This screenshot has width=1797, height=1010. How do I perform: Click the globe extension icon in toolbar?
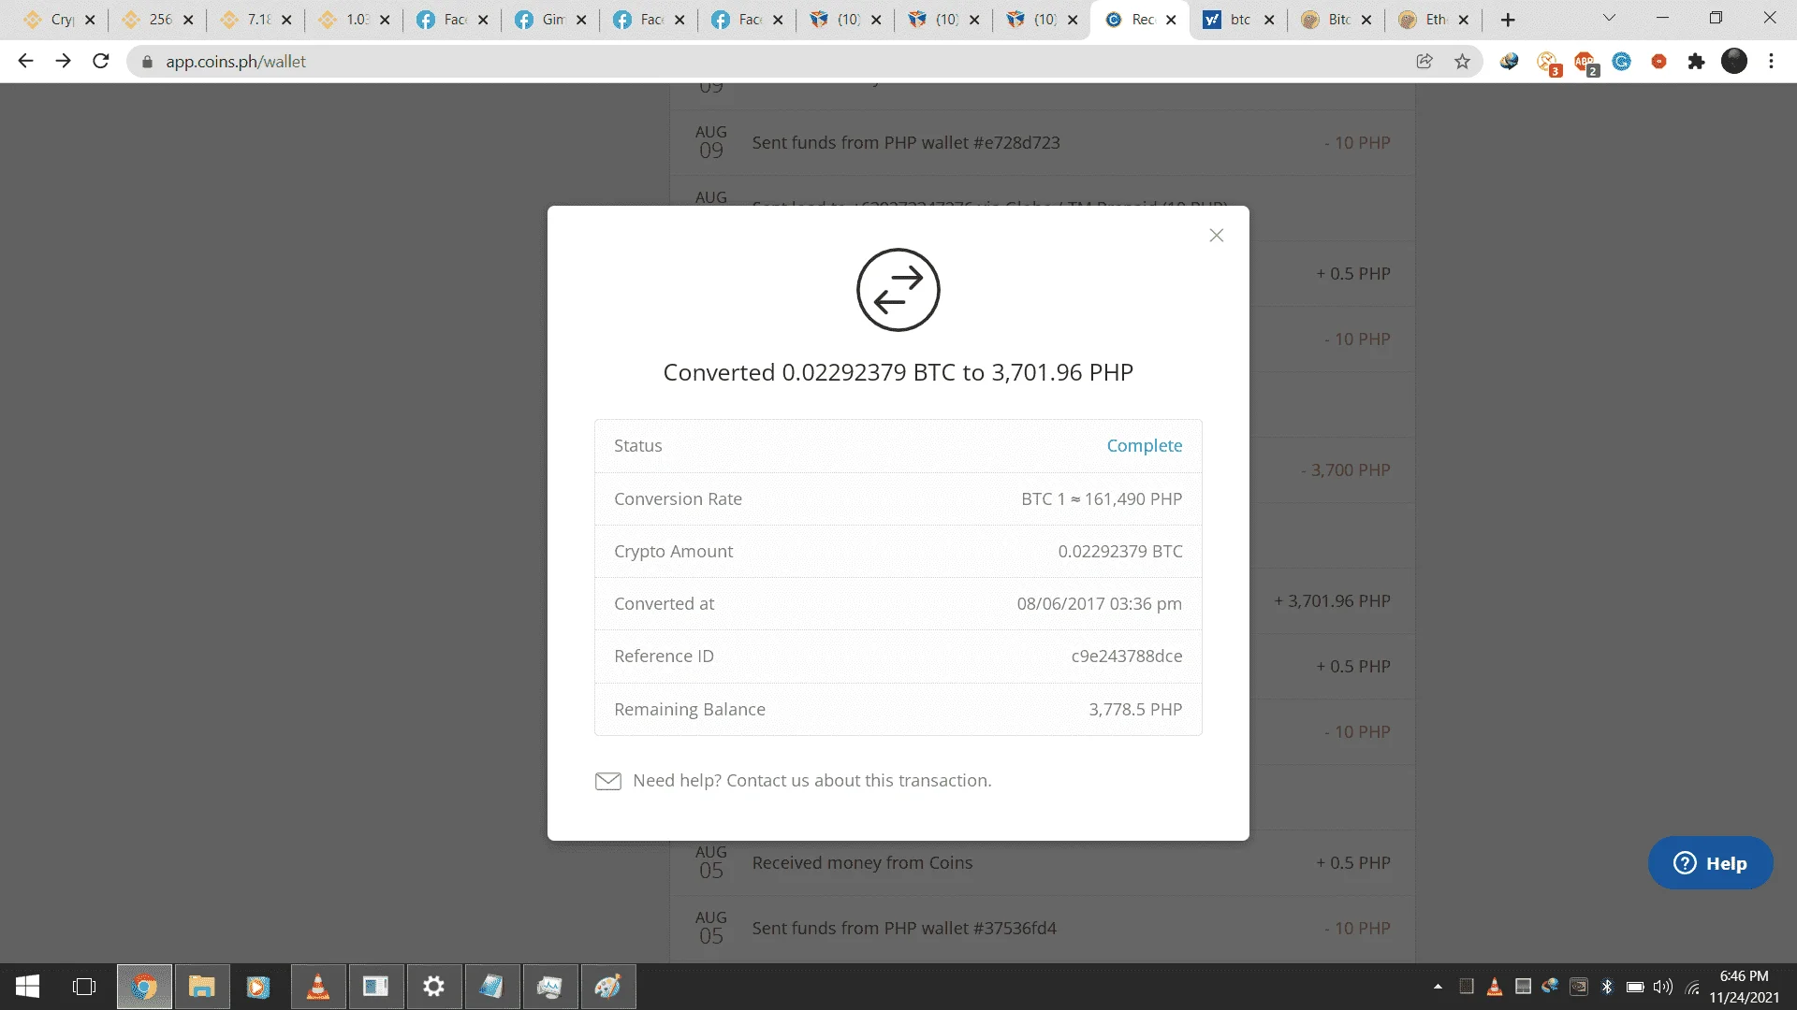coord(1509,62)
